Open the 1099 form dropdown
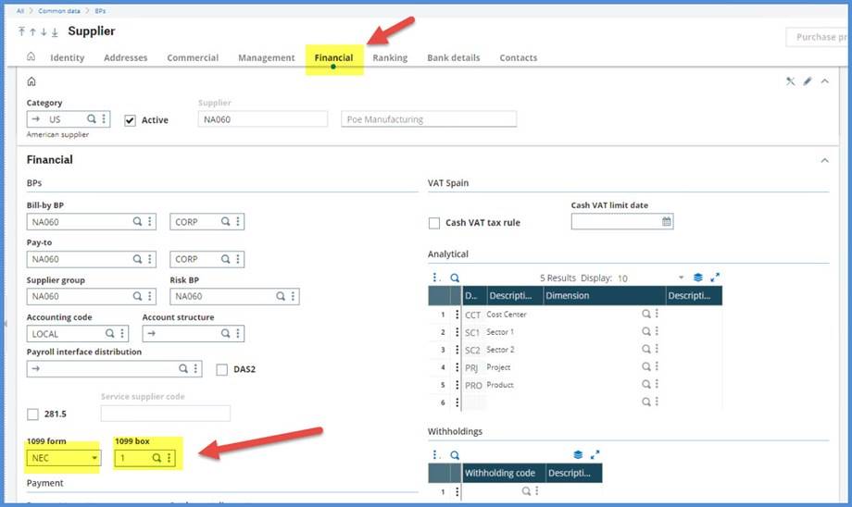This screenshot has width=852, height=507. tap(94, 458)
